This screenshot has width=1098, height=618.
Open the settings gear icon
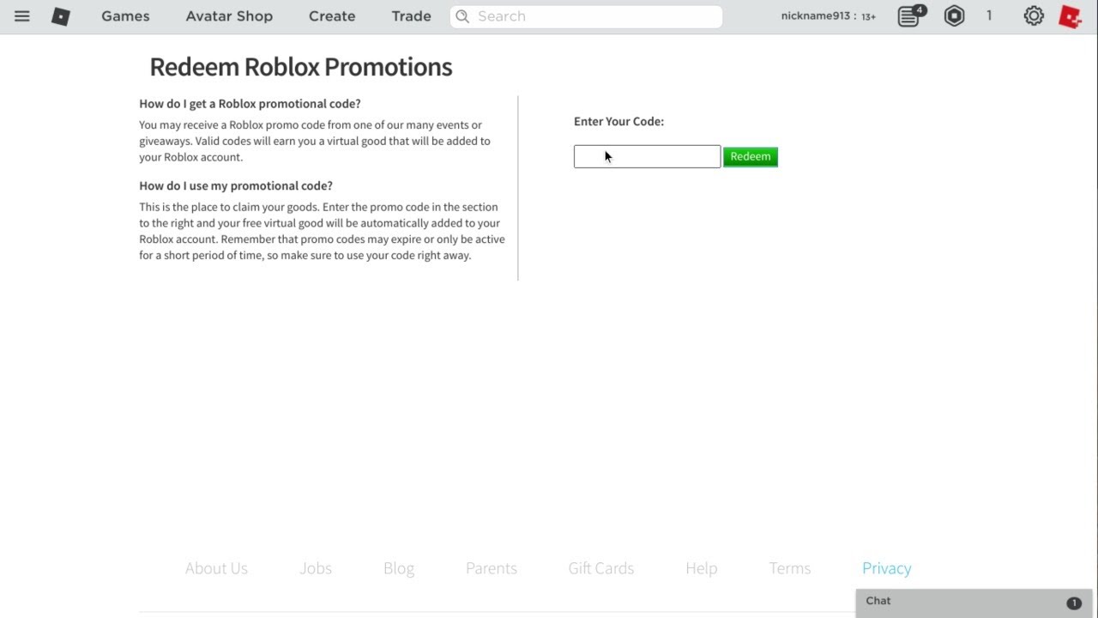point(1034,16)
